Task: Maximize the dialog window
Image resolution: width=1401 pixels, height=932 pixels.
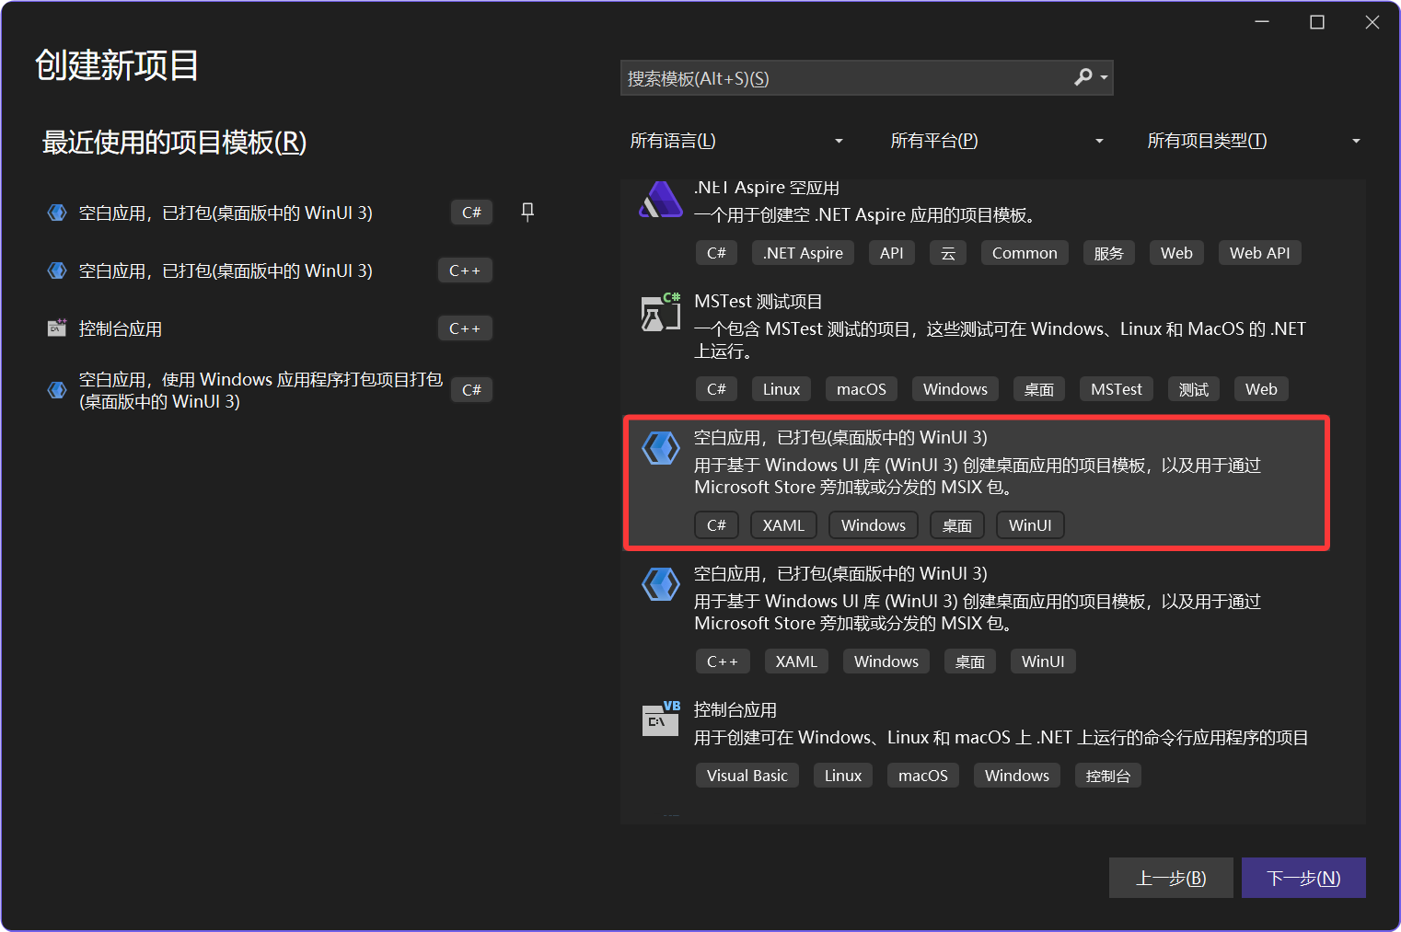Action: pos(1317,22)
